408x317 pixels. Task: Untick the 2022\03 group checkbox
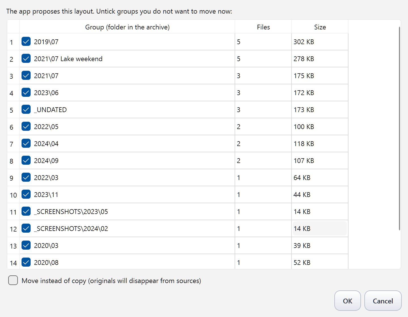[26, 177]
